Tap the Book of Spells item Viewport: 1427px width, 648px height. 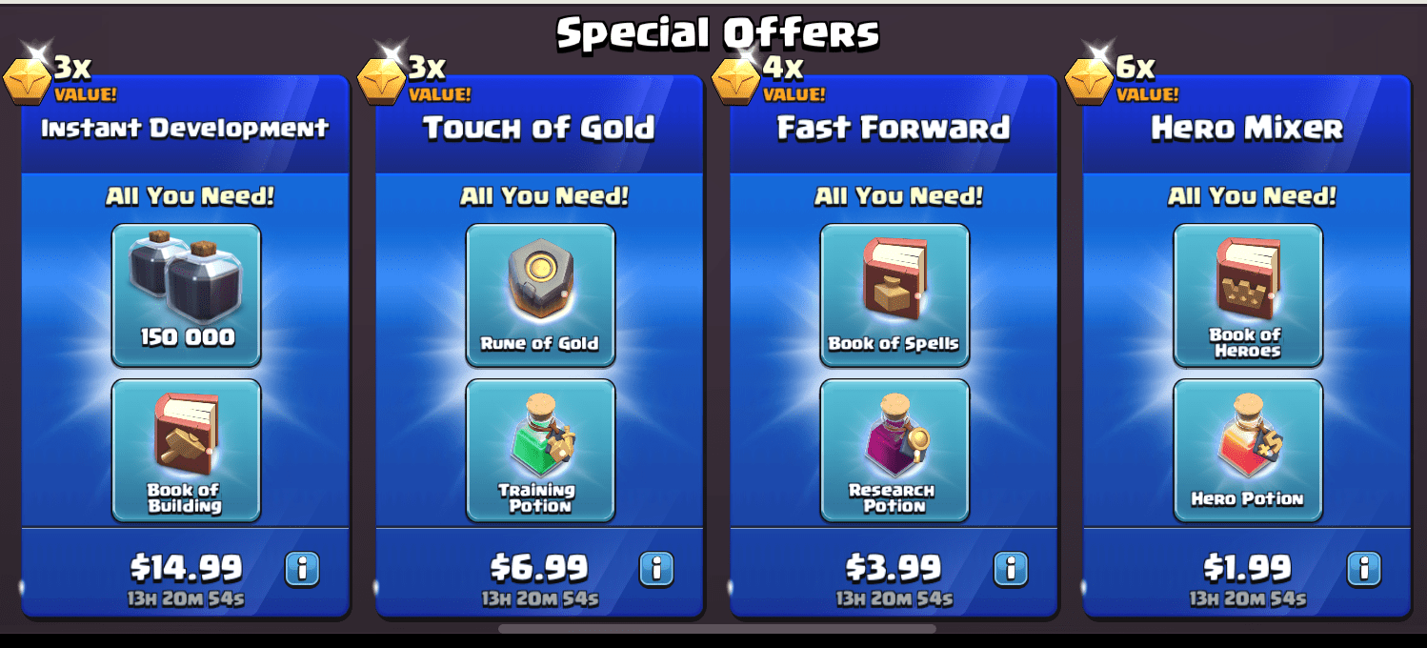point(894,295)
